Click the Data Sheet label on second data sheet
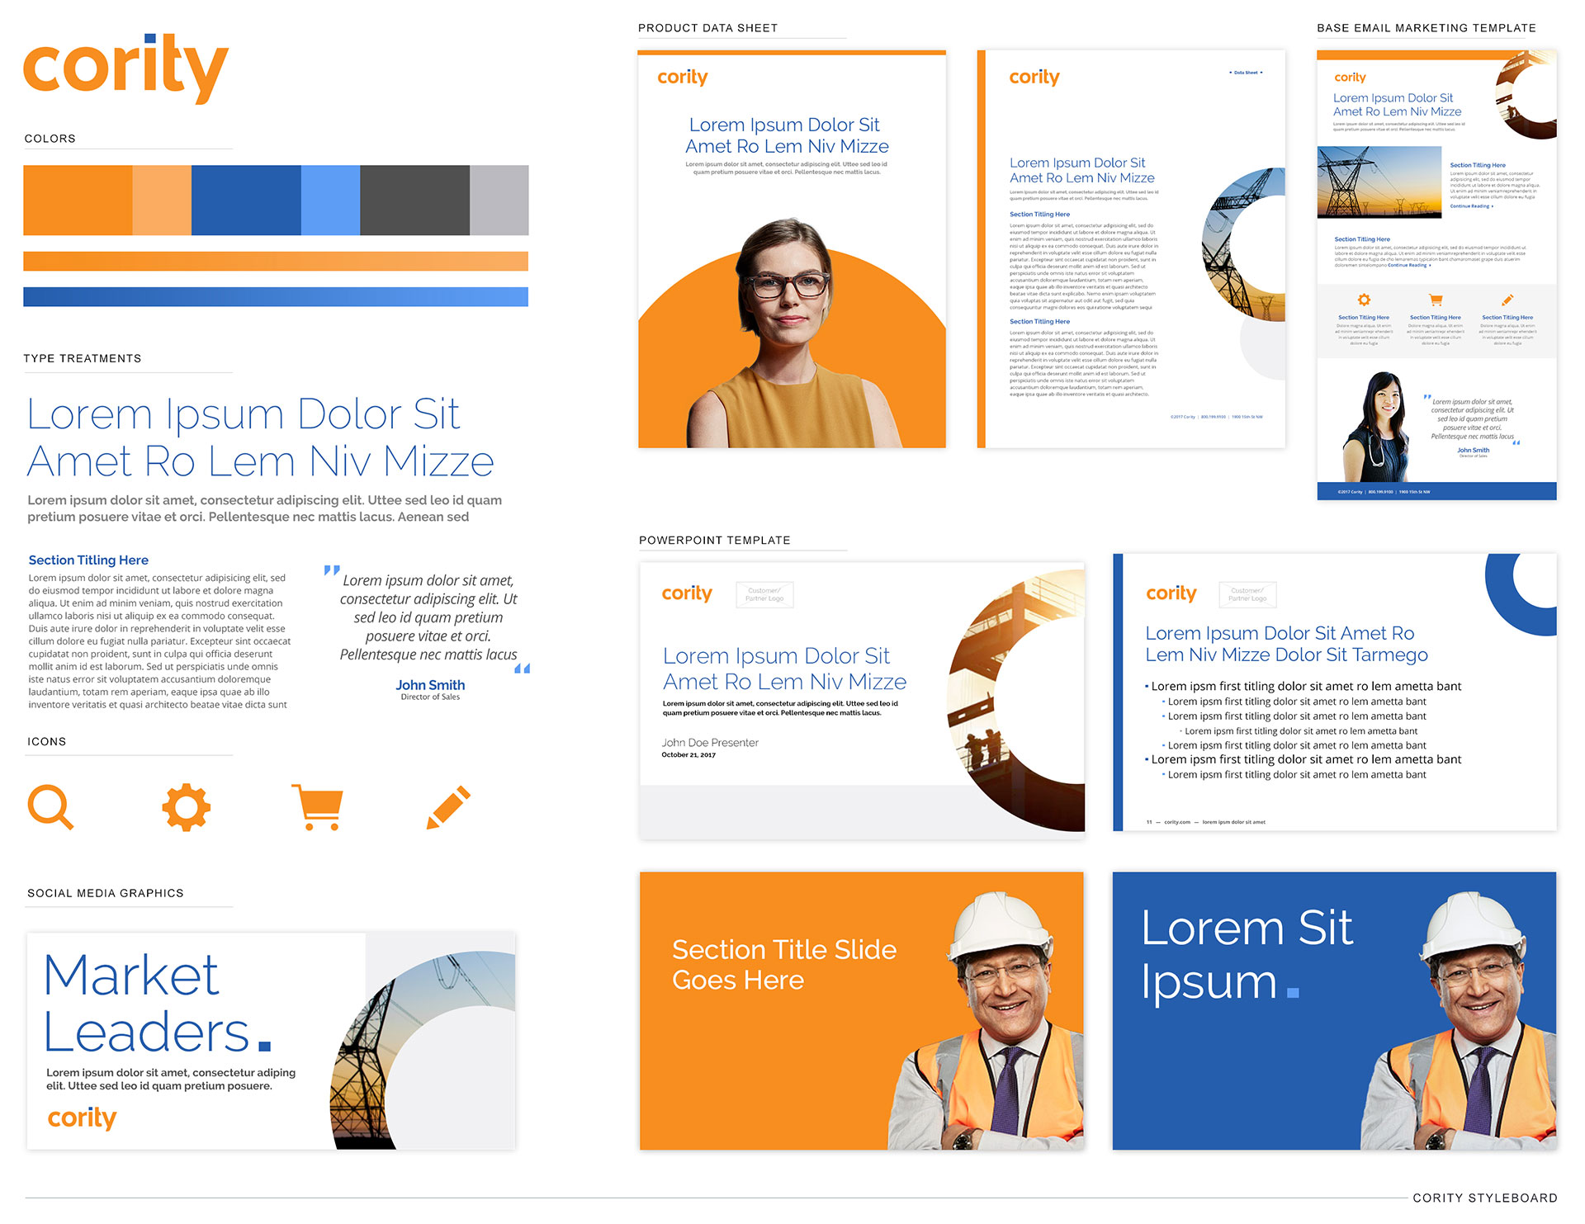This screenshot has height=1224, width=1585. tap(1246, 73)
